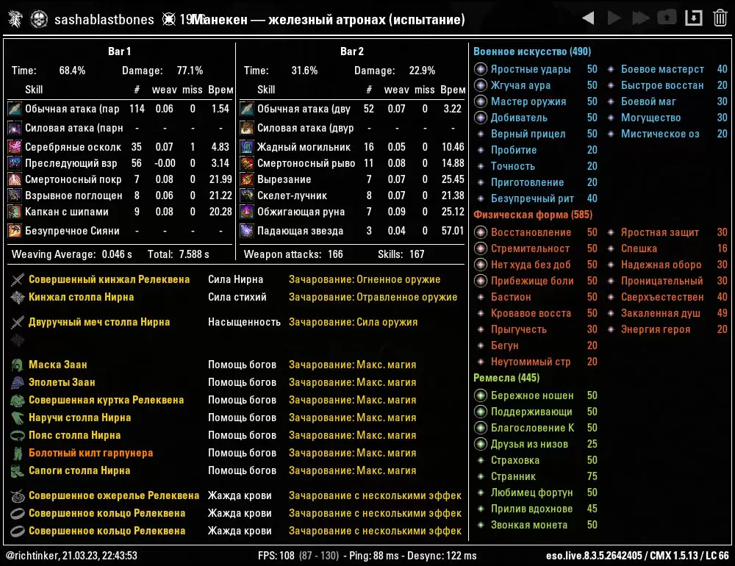Click the Военное искусство (490) heading
The width and height of the screenshot is (735, 566).
tap(532, 51)
